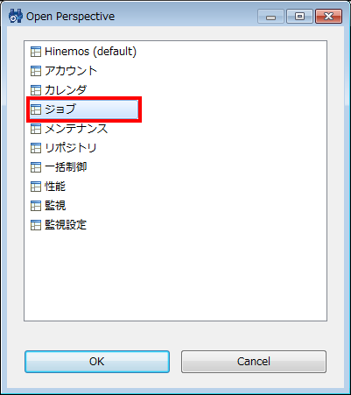Pick the リポジトリ perspective label

point(70,148)
